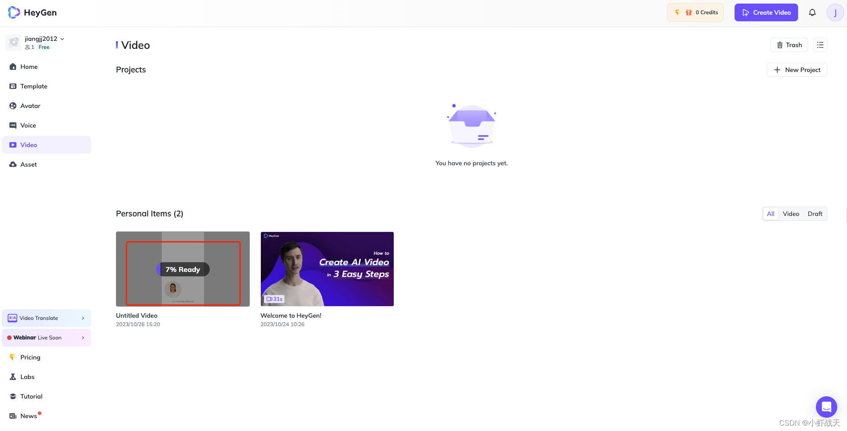
Task: Open the Pricing page
Action: (x=47, y=357)
